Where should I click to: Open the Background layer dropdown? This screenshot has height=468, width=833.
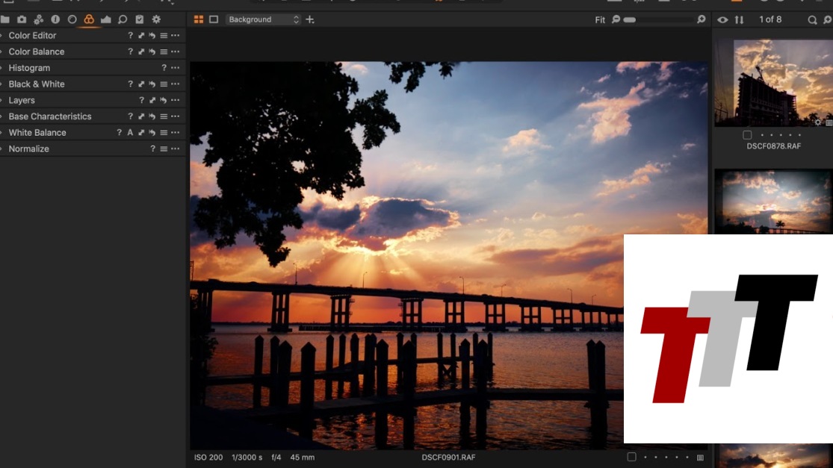point(263,19)
